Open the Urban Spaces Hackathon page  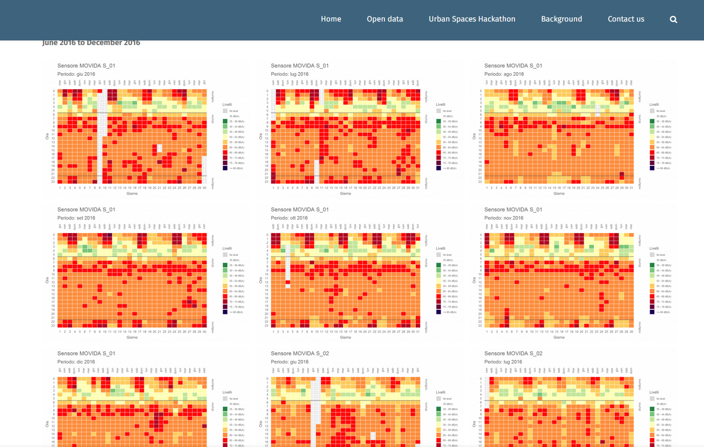coord(472,19)
